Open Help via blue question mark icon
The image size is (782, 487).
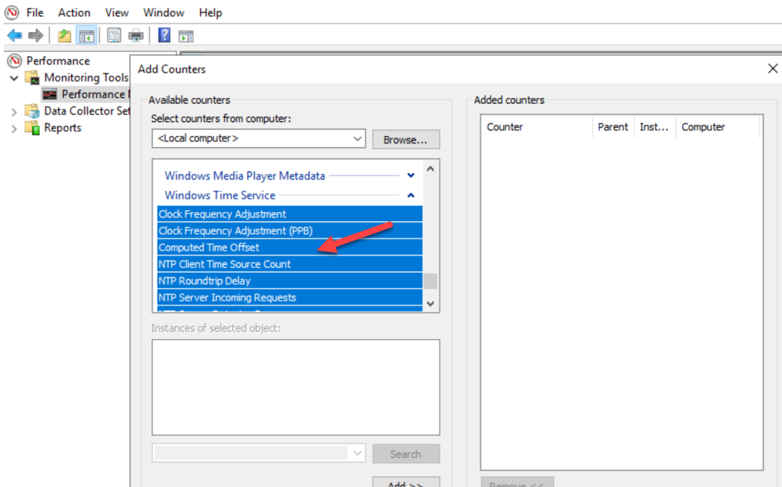pyautogui.click(x=164, y=36)
